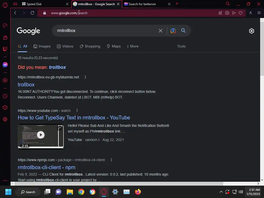Switch to Search for bettervm tab

(145, 4)
